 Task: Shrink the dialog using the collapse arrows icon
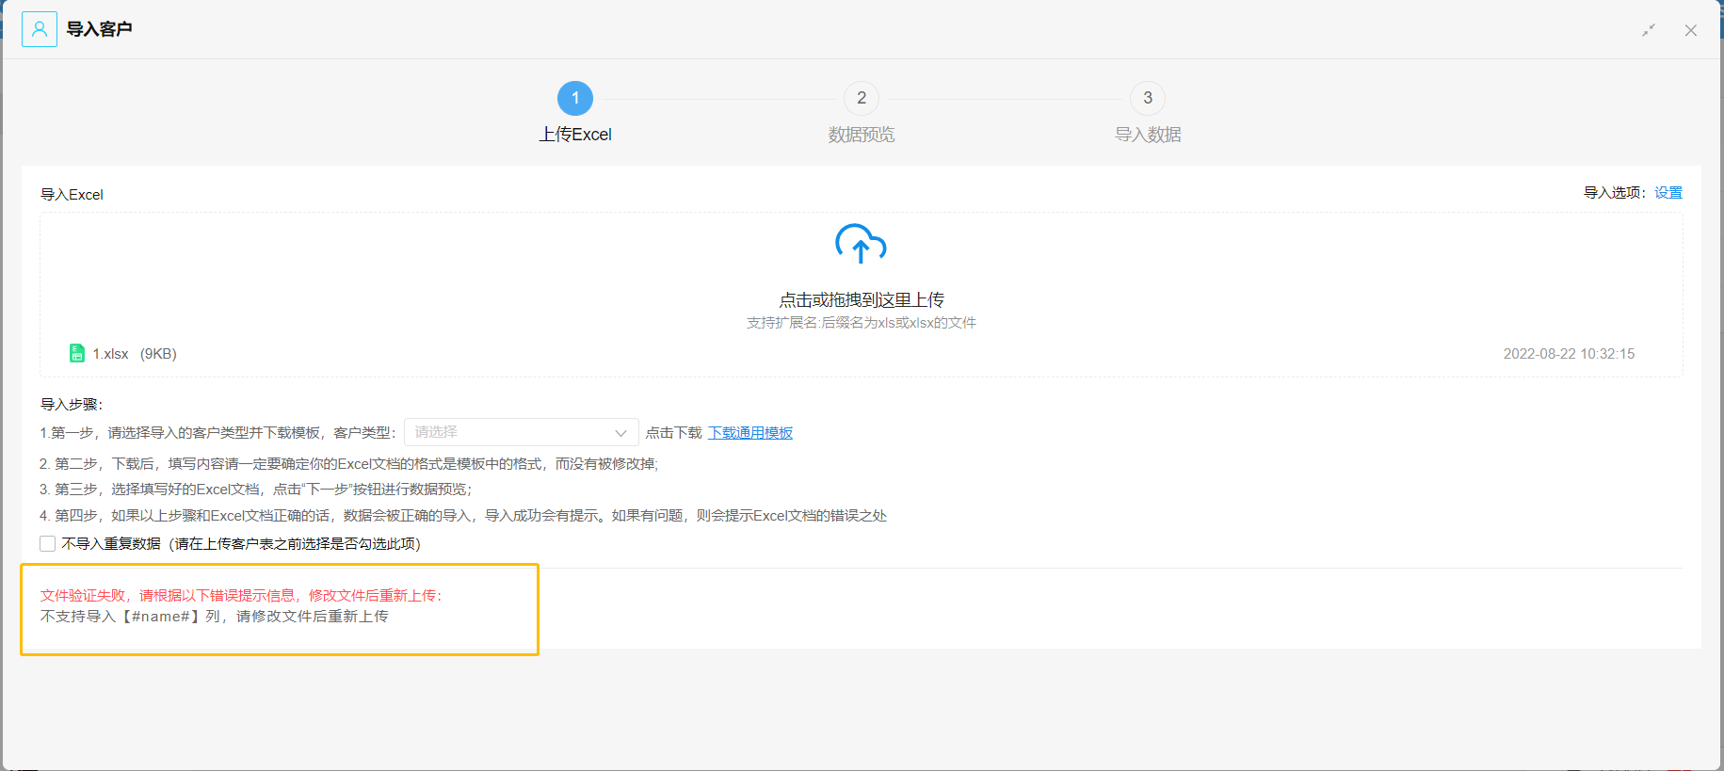click(1649, 30)
